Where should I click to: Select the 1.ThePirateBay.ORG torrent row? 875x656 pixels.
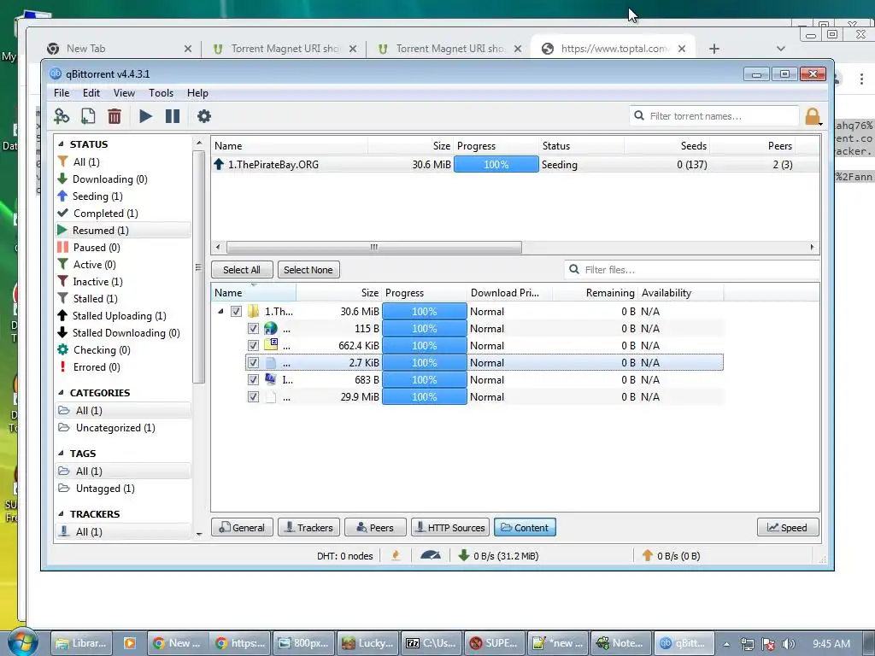(515, 165)
